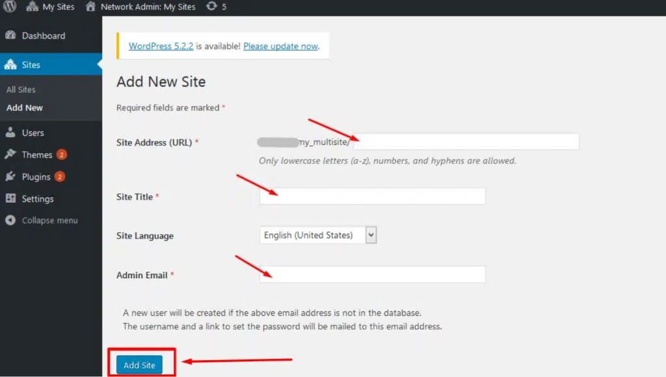This screenshot has width=666, height=377.
Task: Open My Sites in admin bar
Action: pos(58,6)
